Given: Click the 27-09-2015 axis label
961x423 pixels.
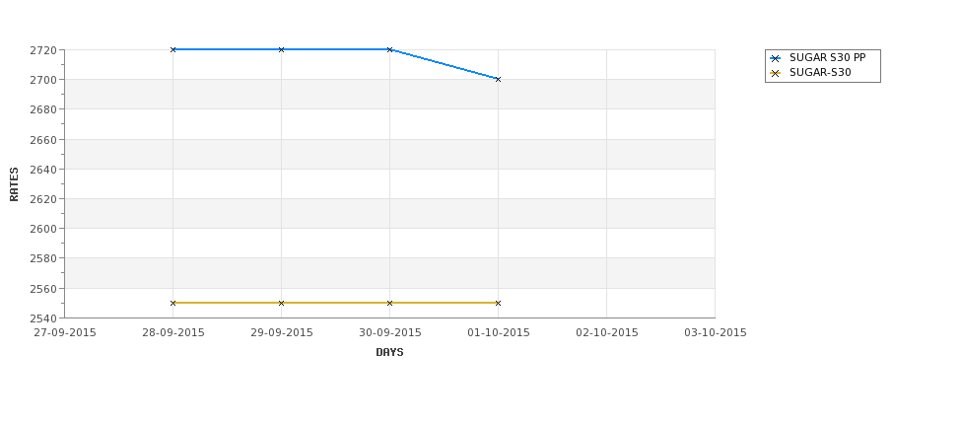Looking at the screenshot, I should (x=65, y=333).
